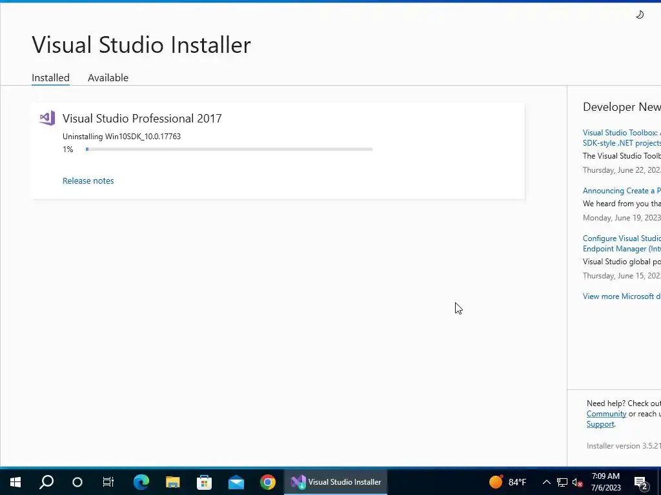Click the Visual Studio Professional 2017 logo icon
This screenshot has width=661, height=495.
pos(47,119)
